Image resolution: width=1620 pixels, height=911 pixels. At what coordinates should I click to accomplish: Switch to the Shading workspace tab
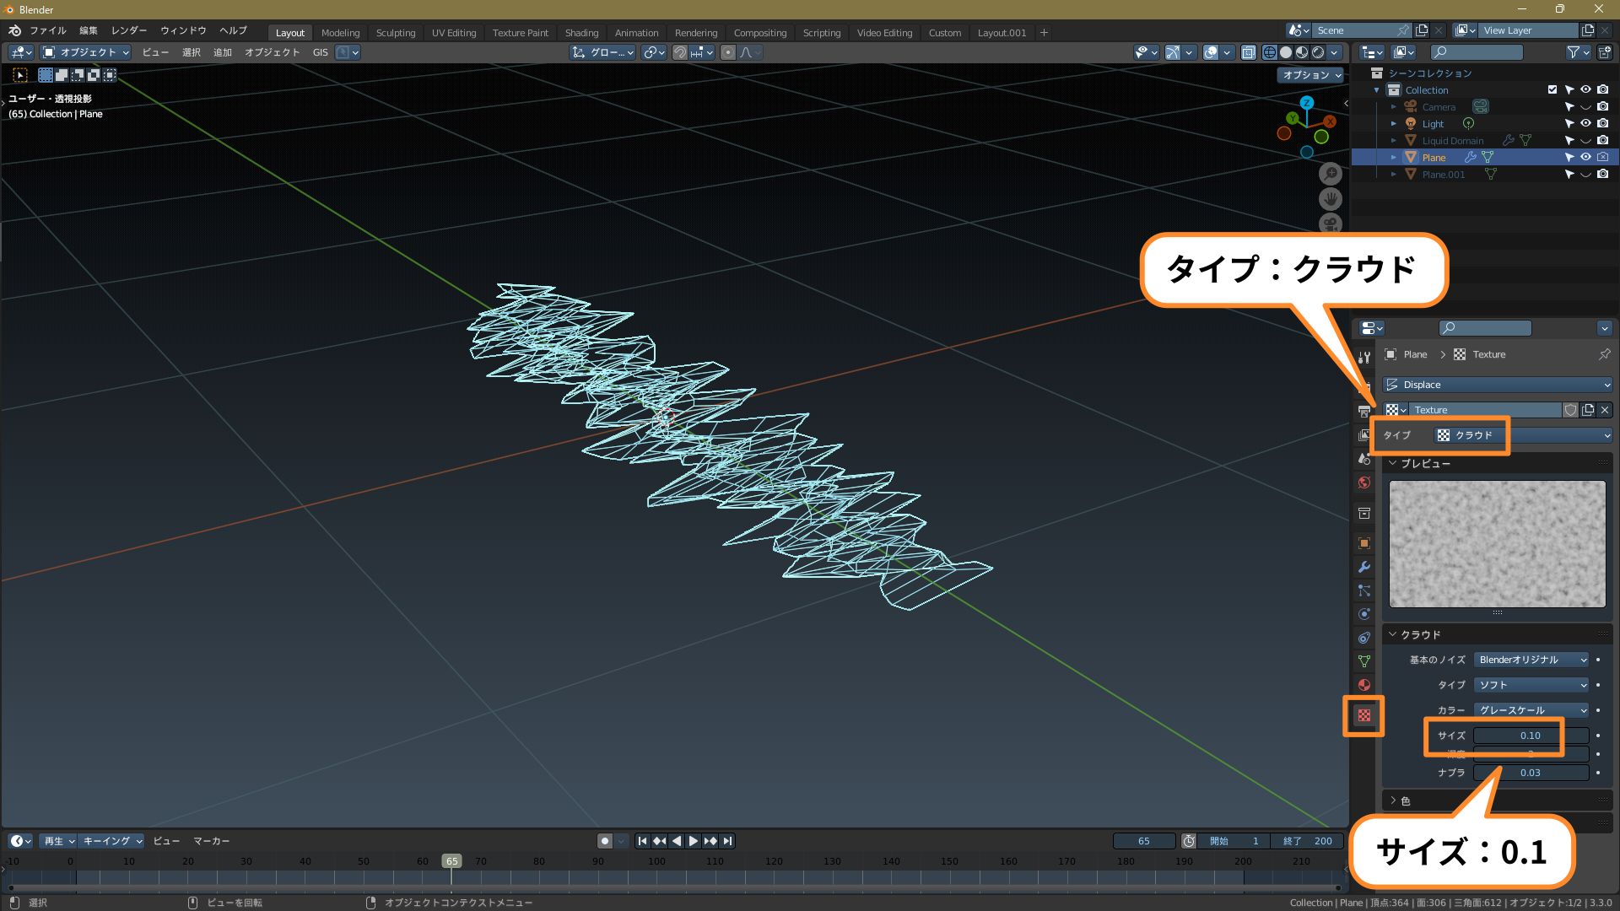[x=581, y=33]
